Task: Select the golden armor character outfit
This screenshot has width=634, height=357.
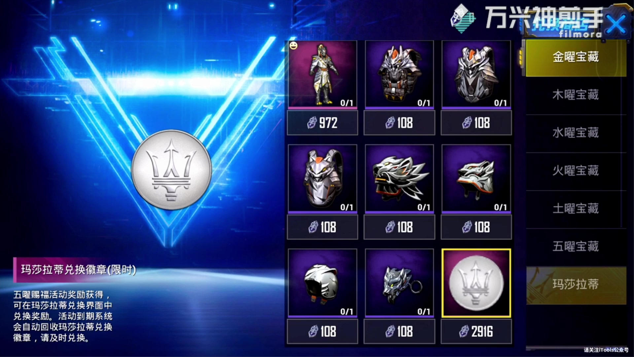Action: pos(323,74)
